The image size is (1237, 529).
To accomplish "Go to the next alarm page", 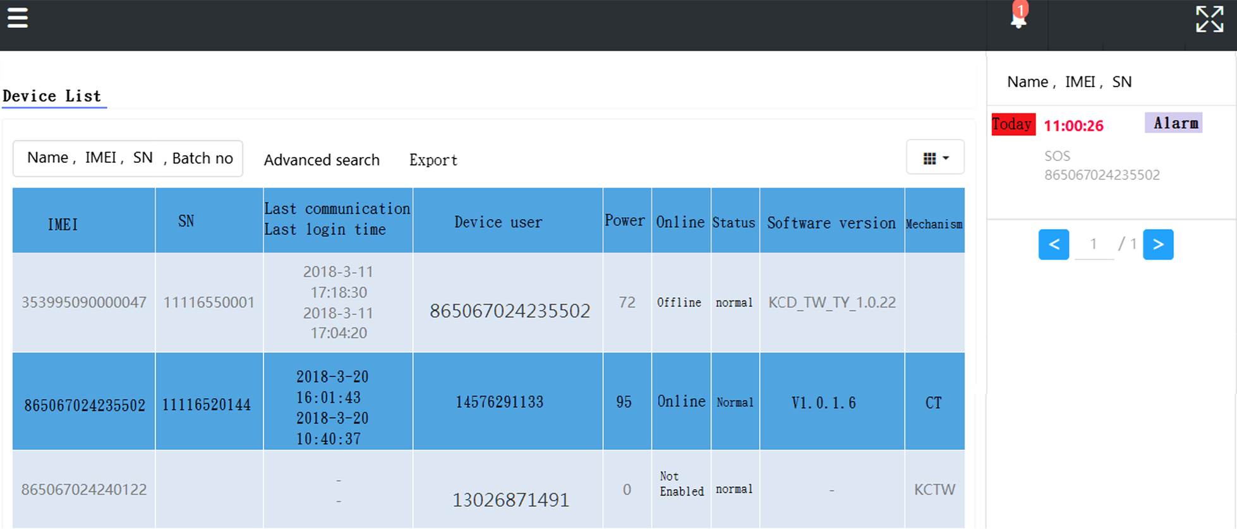I will click(1158, 244).
